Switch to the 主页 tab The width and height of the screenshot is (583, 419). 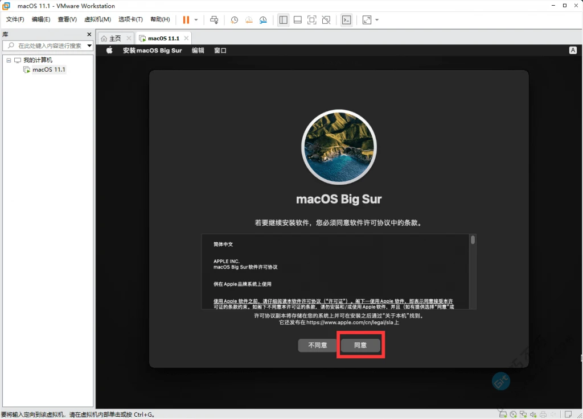point(115,38)
